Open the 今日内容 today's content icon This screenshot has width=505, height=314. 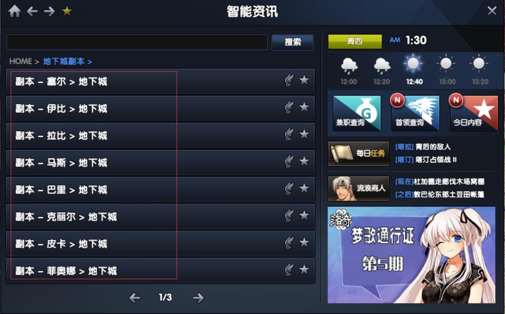click(x=474, y=113)
